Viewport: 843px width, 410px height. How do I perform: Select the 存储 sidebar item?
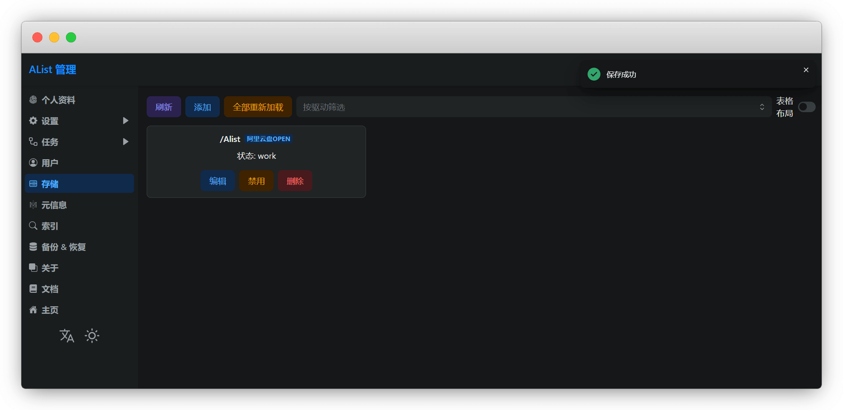tap(79, 184)
